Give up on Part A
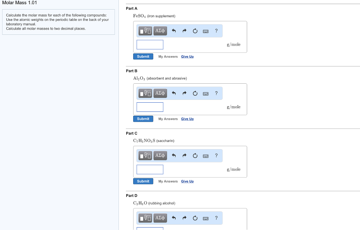This screenshot has width=360, height=230. coord(187,57)
